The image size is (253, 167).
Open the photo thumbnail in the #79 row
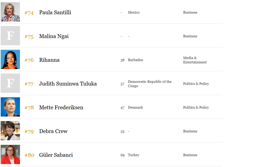pos(10,131)
